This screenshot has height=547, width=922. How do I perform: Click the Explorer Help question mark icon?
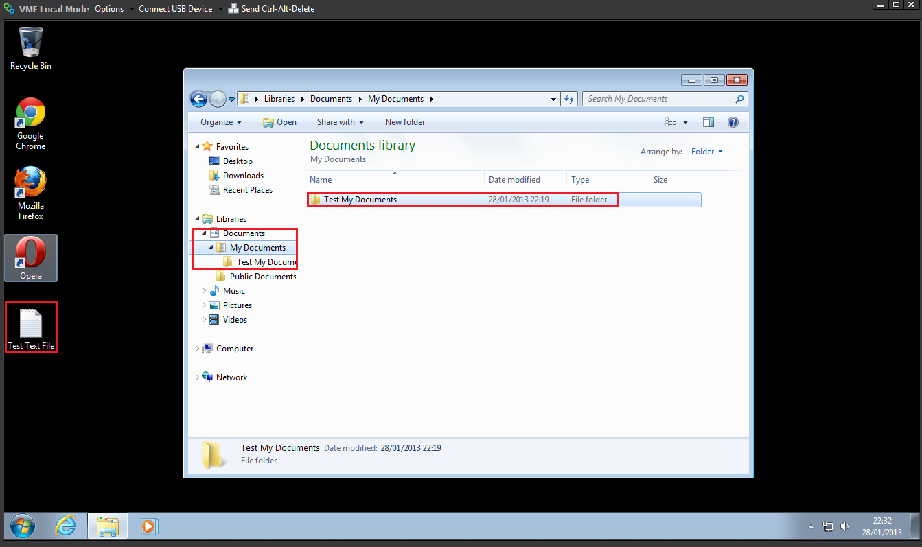pyautogui.click(x=733, y=122)
